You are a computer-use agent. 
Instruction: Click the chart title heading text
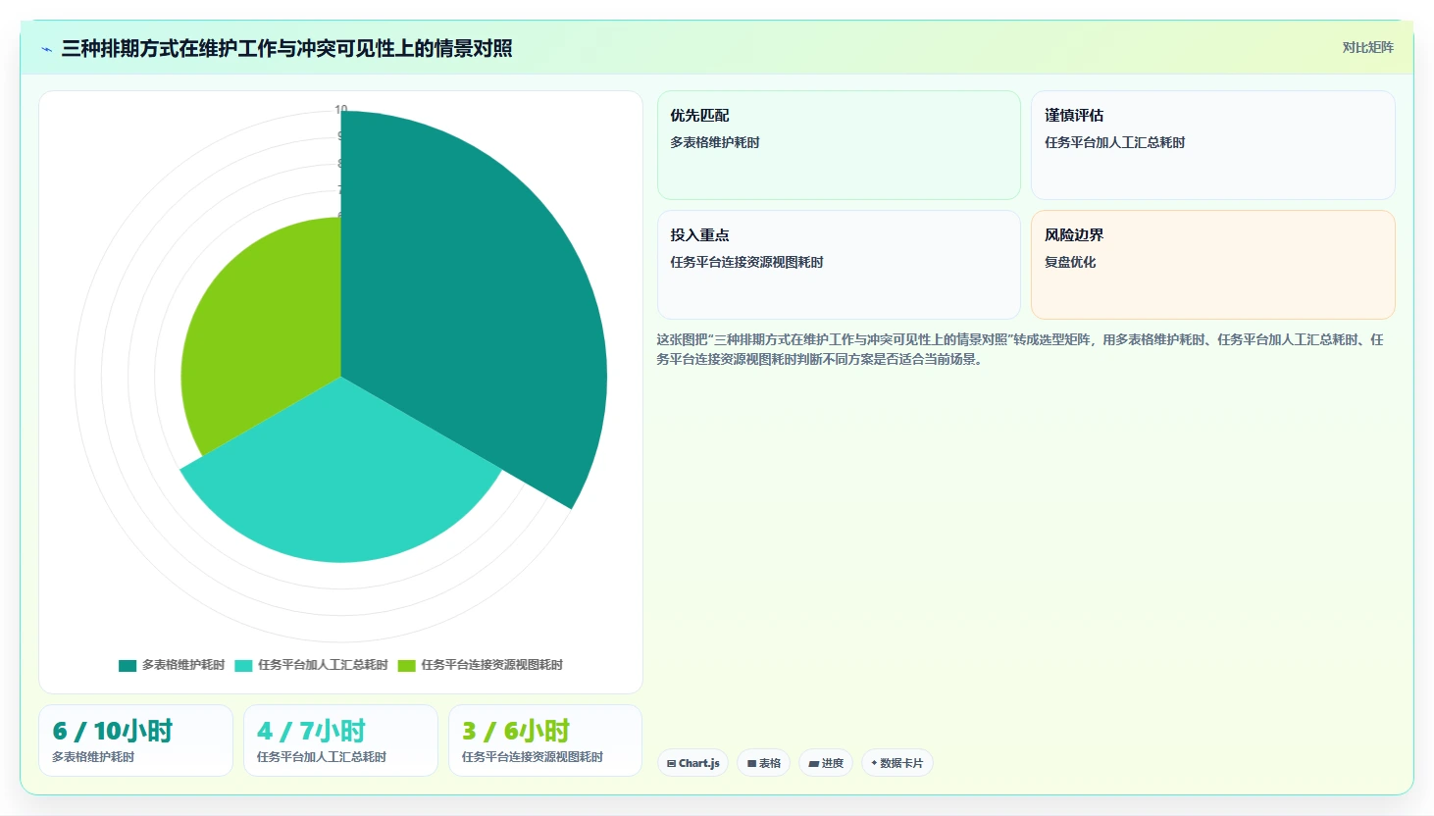(x=286, y=48)
